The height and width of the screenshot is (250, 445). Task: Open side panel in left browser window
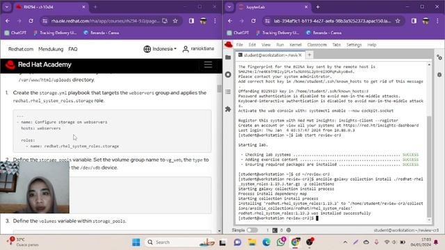click(x=192, y=21)
